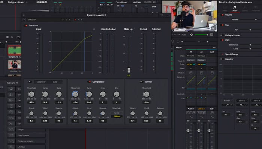Image resolution: width=262 pixels, height=149 pixels.
Task: Open the A1 Input 'No Input' dropdown
Action: click(191, 56)
